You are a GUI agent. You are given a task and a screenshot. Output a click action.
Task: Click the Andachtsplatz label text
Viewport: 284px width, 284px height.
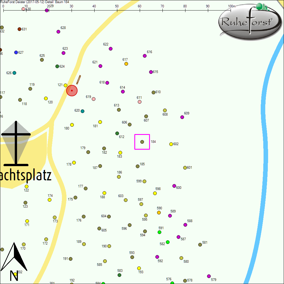[26, 176]
